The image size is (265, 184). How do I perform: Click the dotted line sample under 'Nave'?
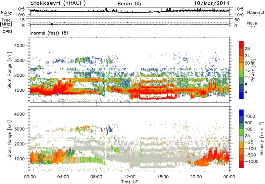[x=252, y=27]
